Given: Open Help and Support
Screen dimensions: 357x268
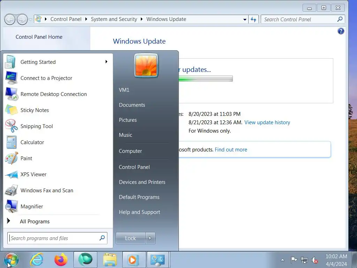Looking at the screenshot, I should pyautogui.click(x=139, y=212).
